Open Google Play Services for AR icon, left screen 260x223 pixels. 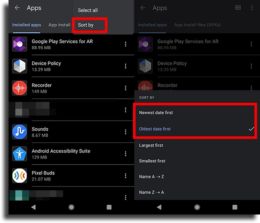(20, 44)
